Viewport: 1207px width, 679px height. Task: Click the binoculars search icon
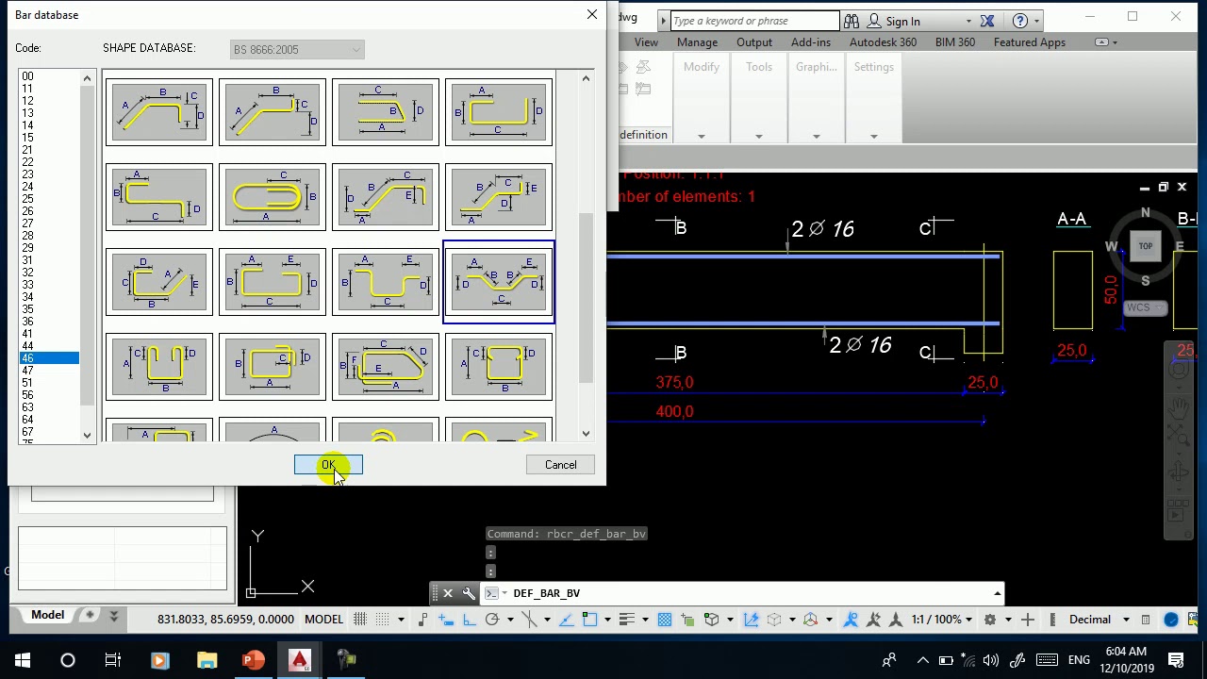point(852,21)
